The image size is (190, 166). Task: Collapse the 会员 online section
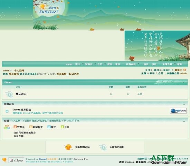[x=184, y=121]
